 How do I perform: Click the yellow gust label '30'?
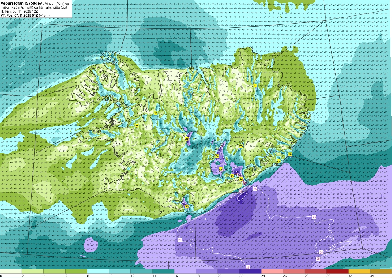pos(221,169)
